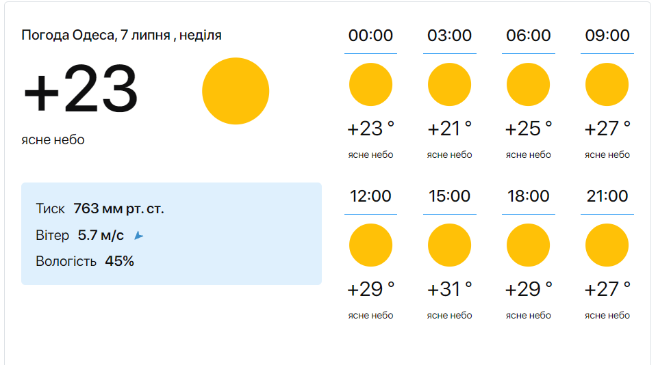Select the 21:00 time slot header

coord(607,196)
